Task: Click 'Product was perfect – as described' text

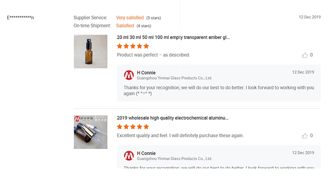Action: click(x=153, y=55)
